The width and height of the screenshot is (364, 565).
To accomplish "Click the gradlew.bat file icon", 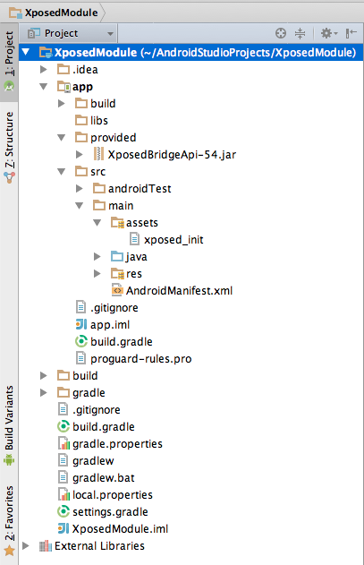I will (x=63, y=477).
